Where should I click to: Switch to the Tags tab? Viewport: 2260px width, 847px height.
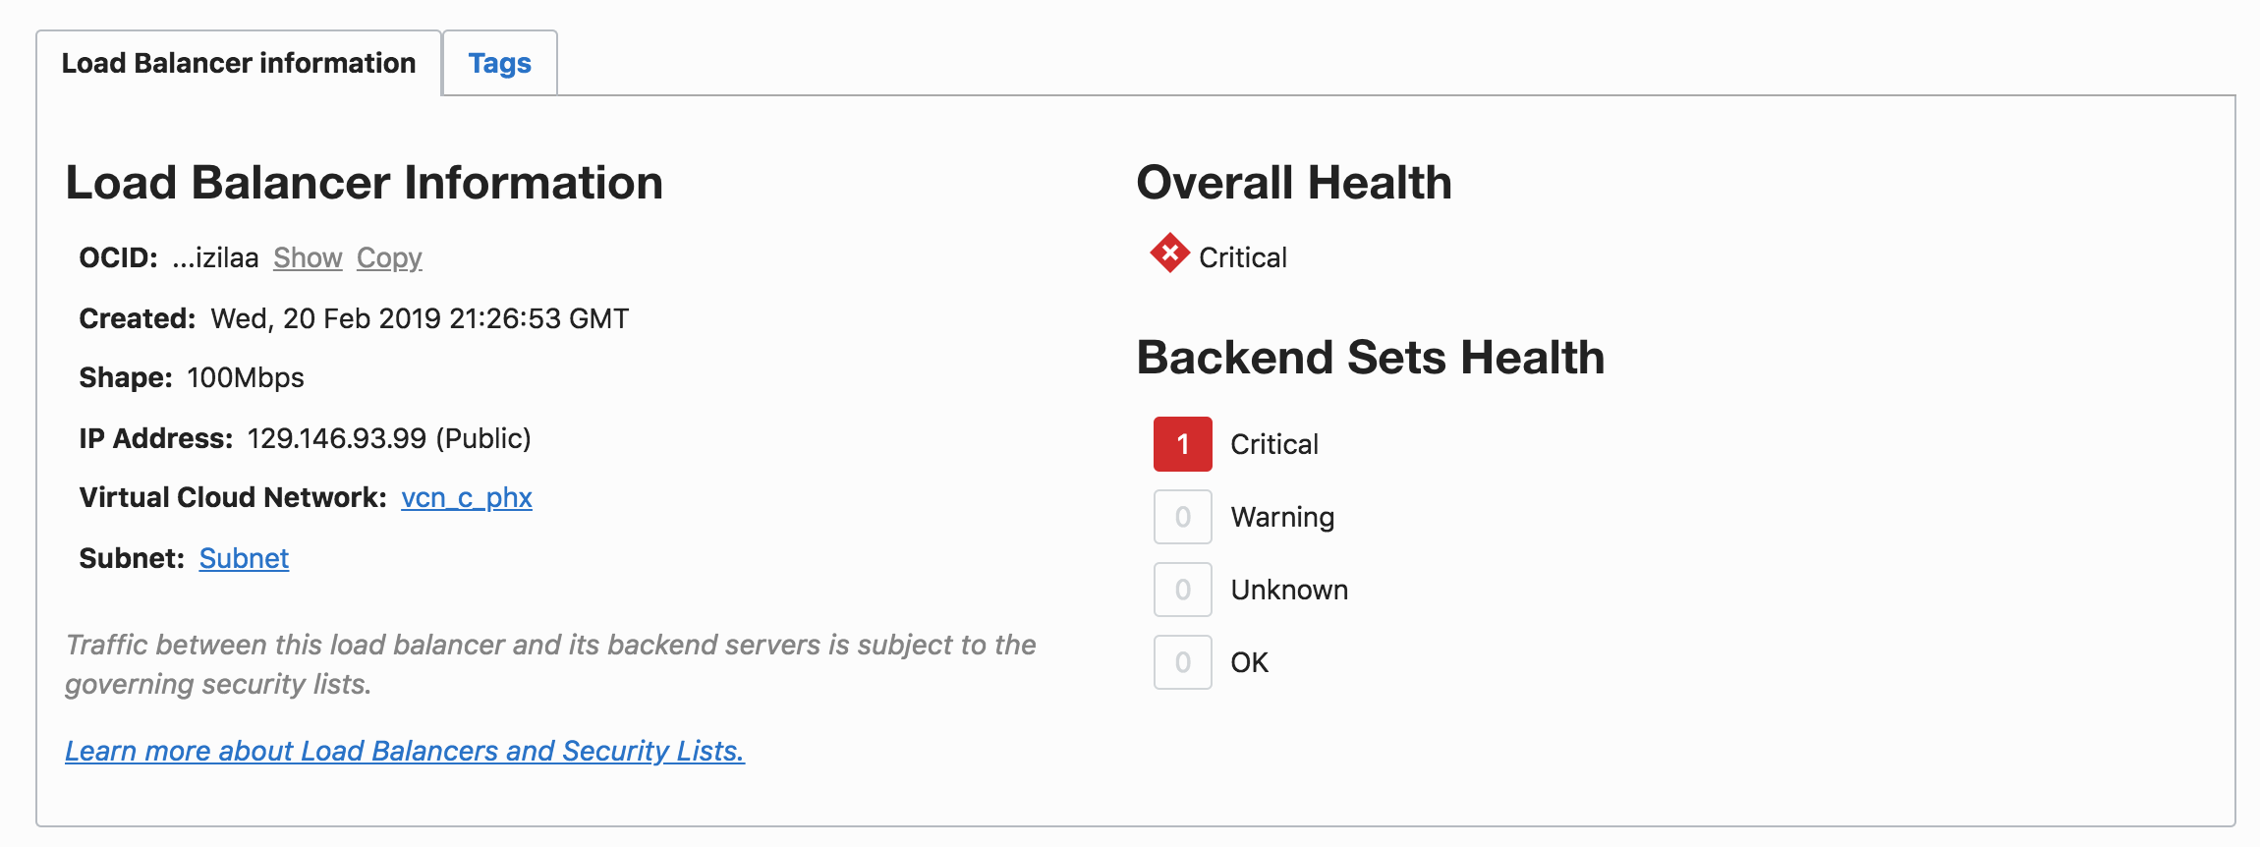(x=499, y=64)
